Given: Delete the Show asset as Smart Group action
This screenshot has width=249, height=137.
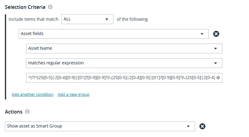Looking at the screenshot, I should point(202,126).
